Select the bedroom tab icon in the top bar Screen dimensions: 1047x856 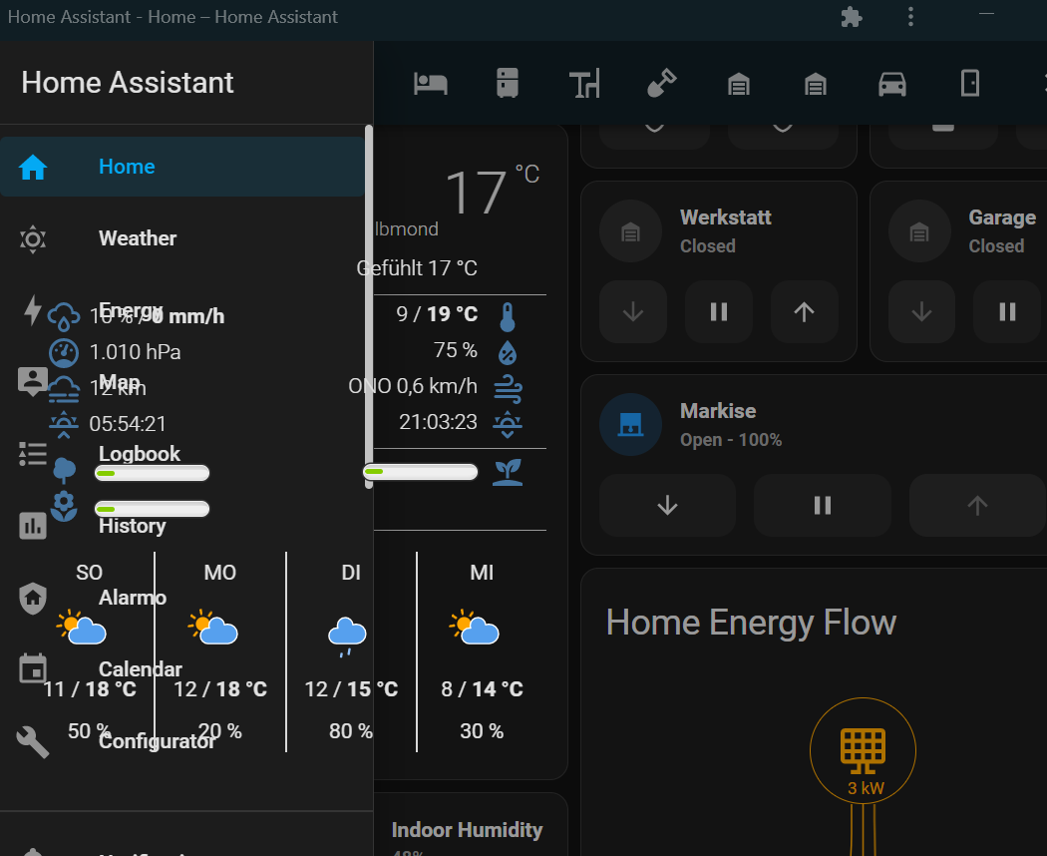tap(429, 84)
